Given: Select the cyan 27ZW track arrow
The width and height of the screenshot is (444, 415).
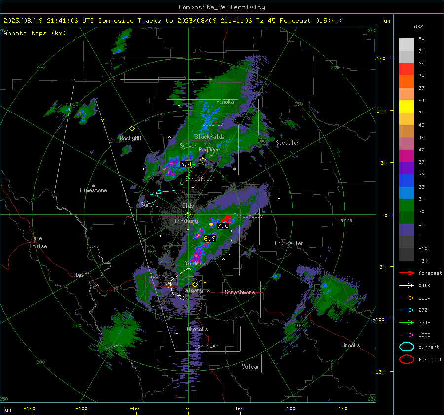Looking at the screenshot, I should 407,310.
